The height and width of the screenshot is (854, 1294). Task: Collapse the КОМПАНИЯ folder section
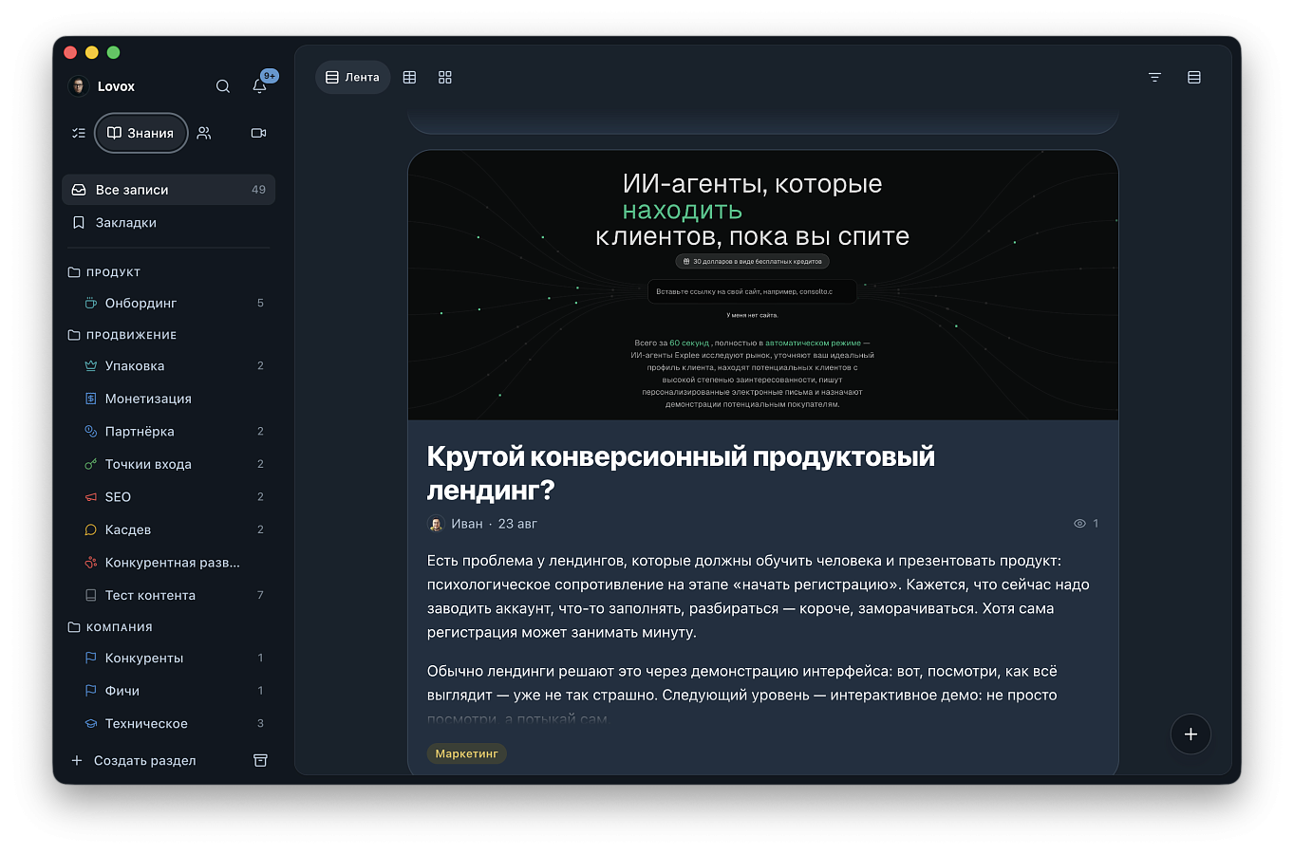point(110,627)
